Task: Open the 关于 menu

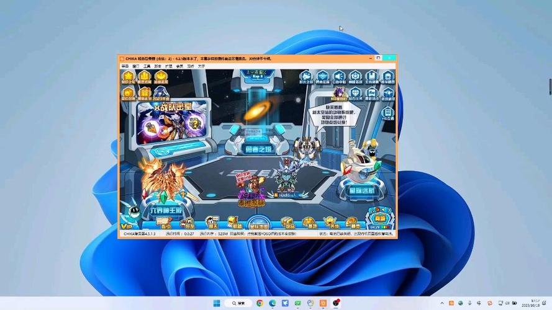Action: coord(201,66)
